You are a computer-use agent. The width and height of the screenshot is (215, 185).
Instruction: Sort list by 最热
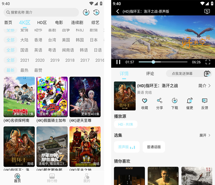(24, 70)
